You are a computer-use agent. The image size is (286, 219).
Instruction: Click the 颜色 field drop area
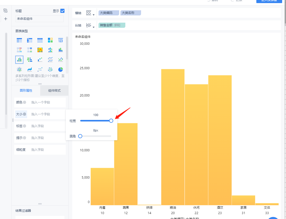coord(48,102)
